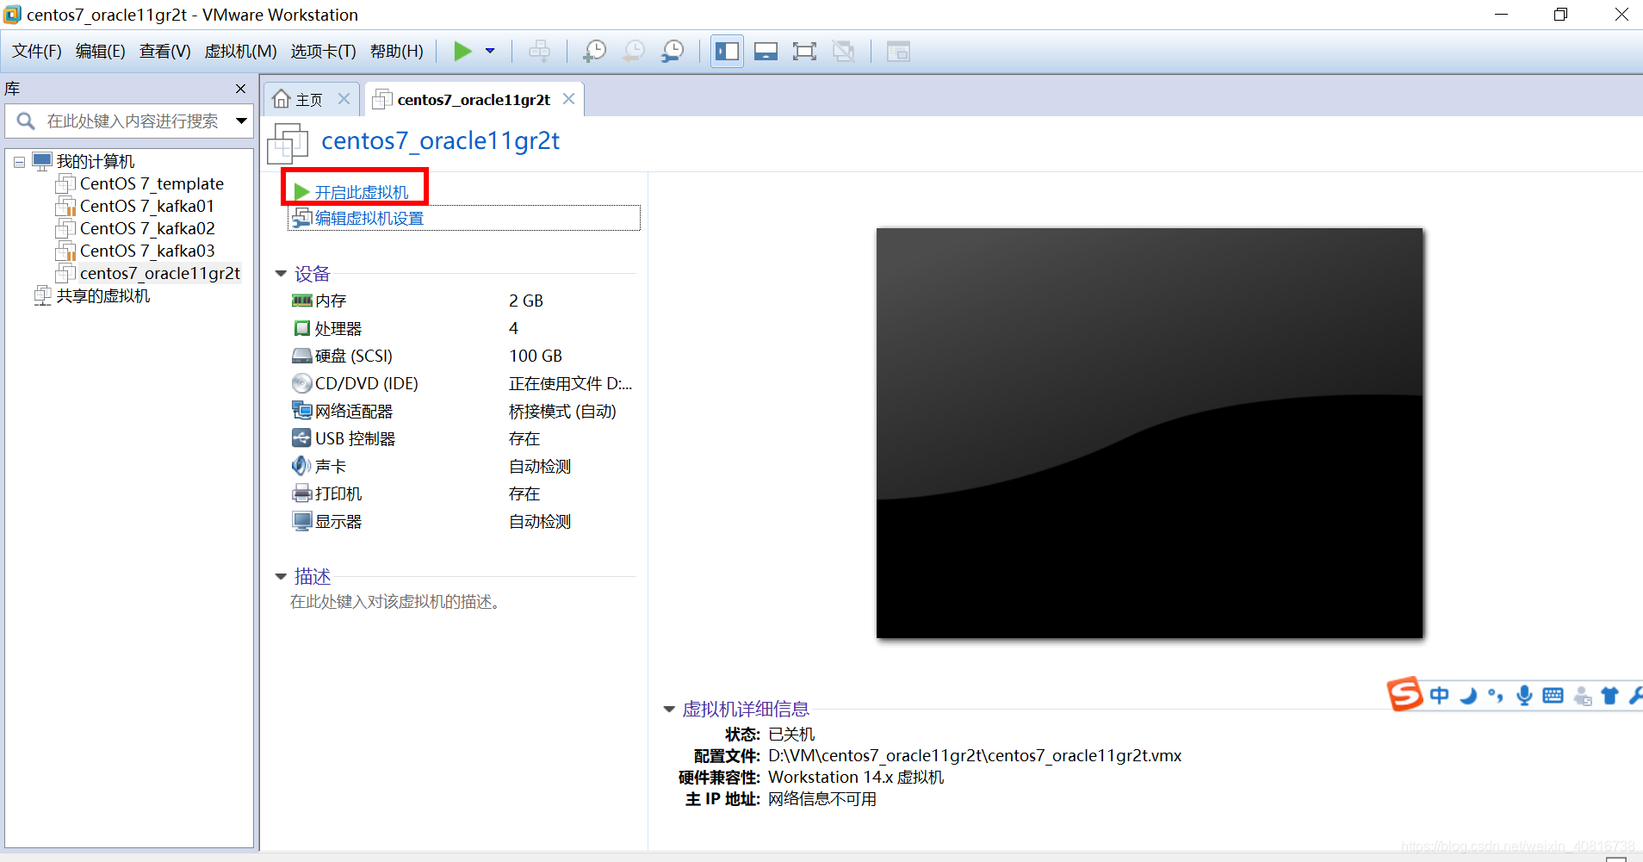
Task: Open 显示器 display device entry
Action: coord(338,522)
